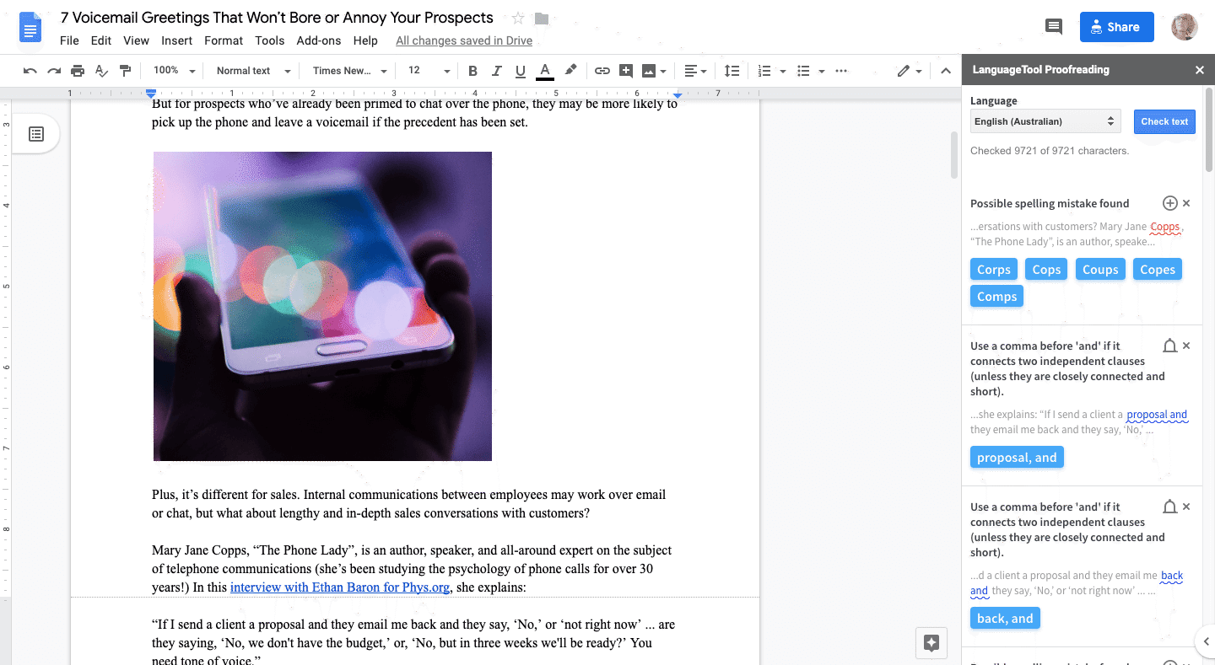Apply the Cops suggestion

(x=1046, y=270)
